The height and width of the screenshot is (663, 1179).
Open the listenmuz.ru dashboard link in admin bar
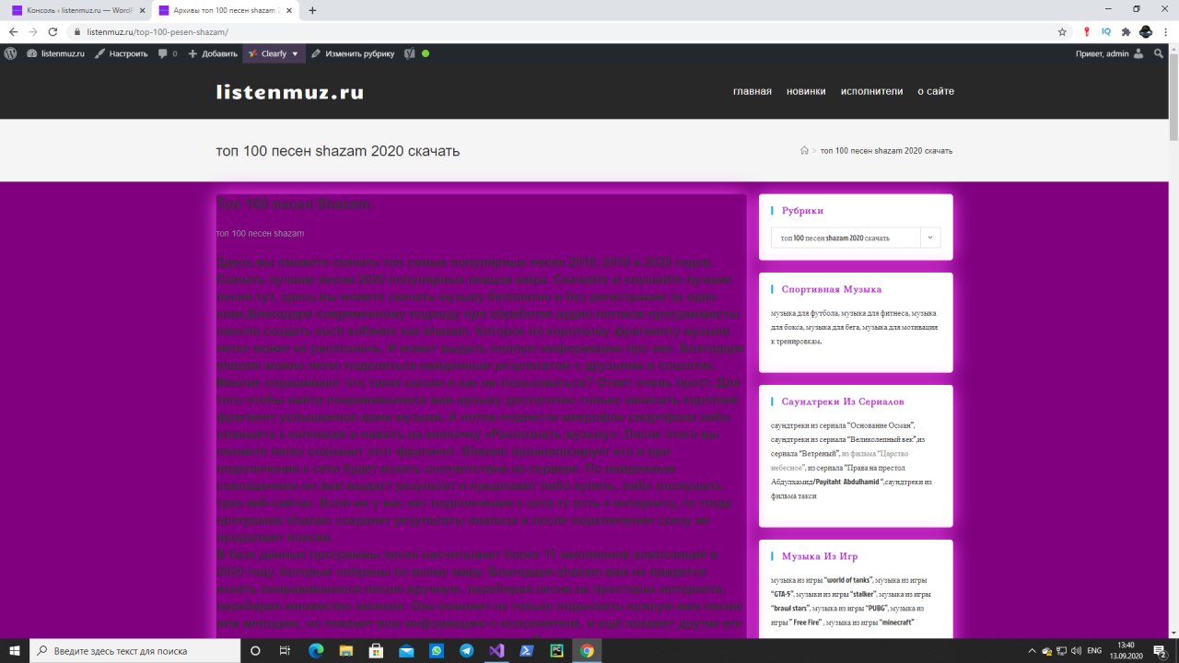tap(56, 53)
